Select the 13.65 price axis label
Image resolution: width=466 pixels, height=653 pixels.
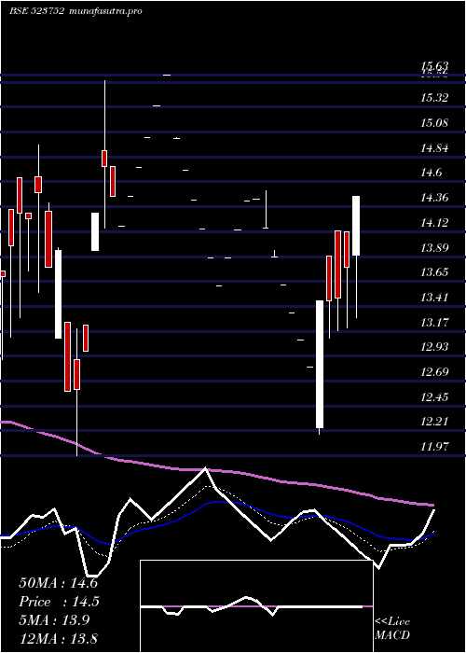coord(434,272)
